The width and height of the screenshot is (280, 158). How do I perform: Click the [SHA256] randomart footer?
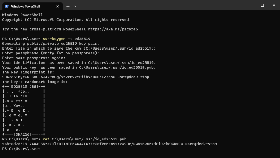(24, 134)
